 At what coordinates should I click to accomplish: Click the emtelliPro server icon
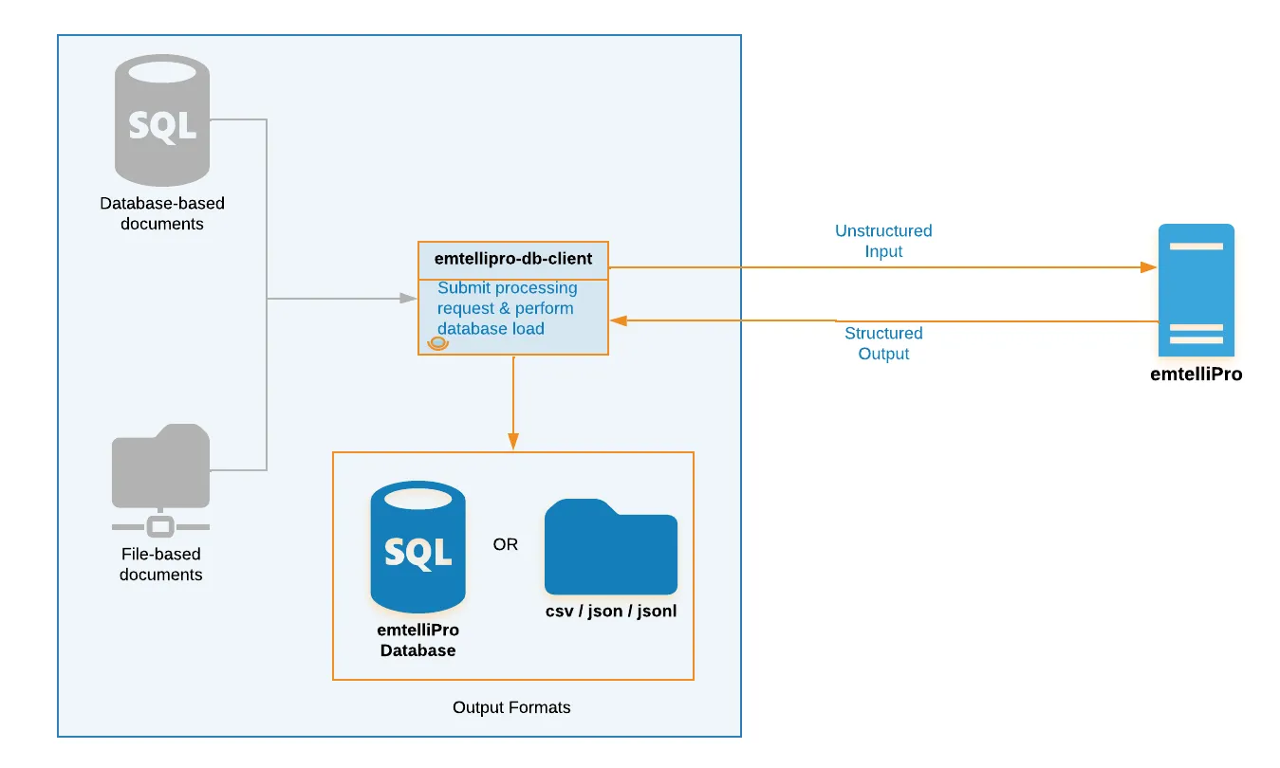[1196, 289]
